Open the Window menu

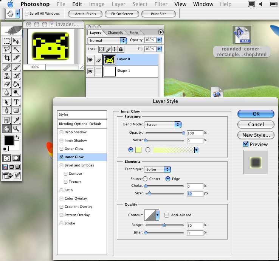203,4
